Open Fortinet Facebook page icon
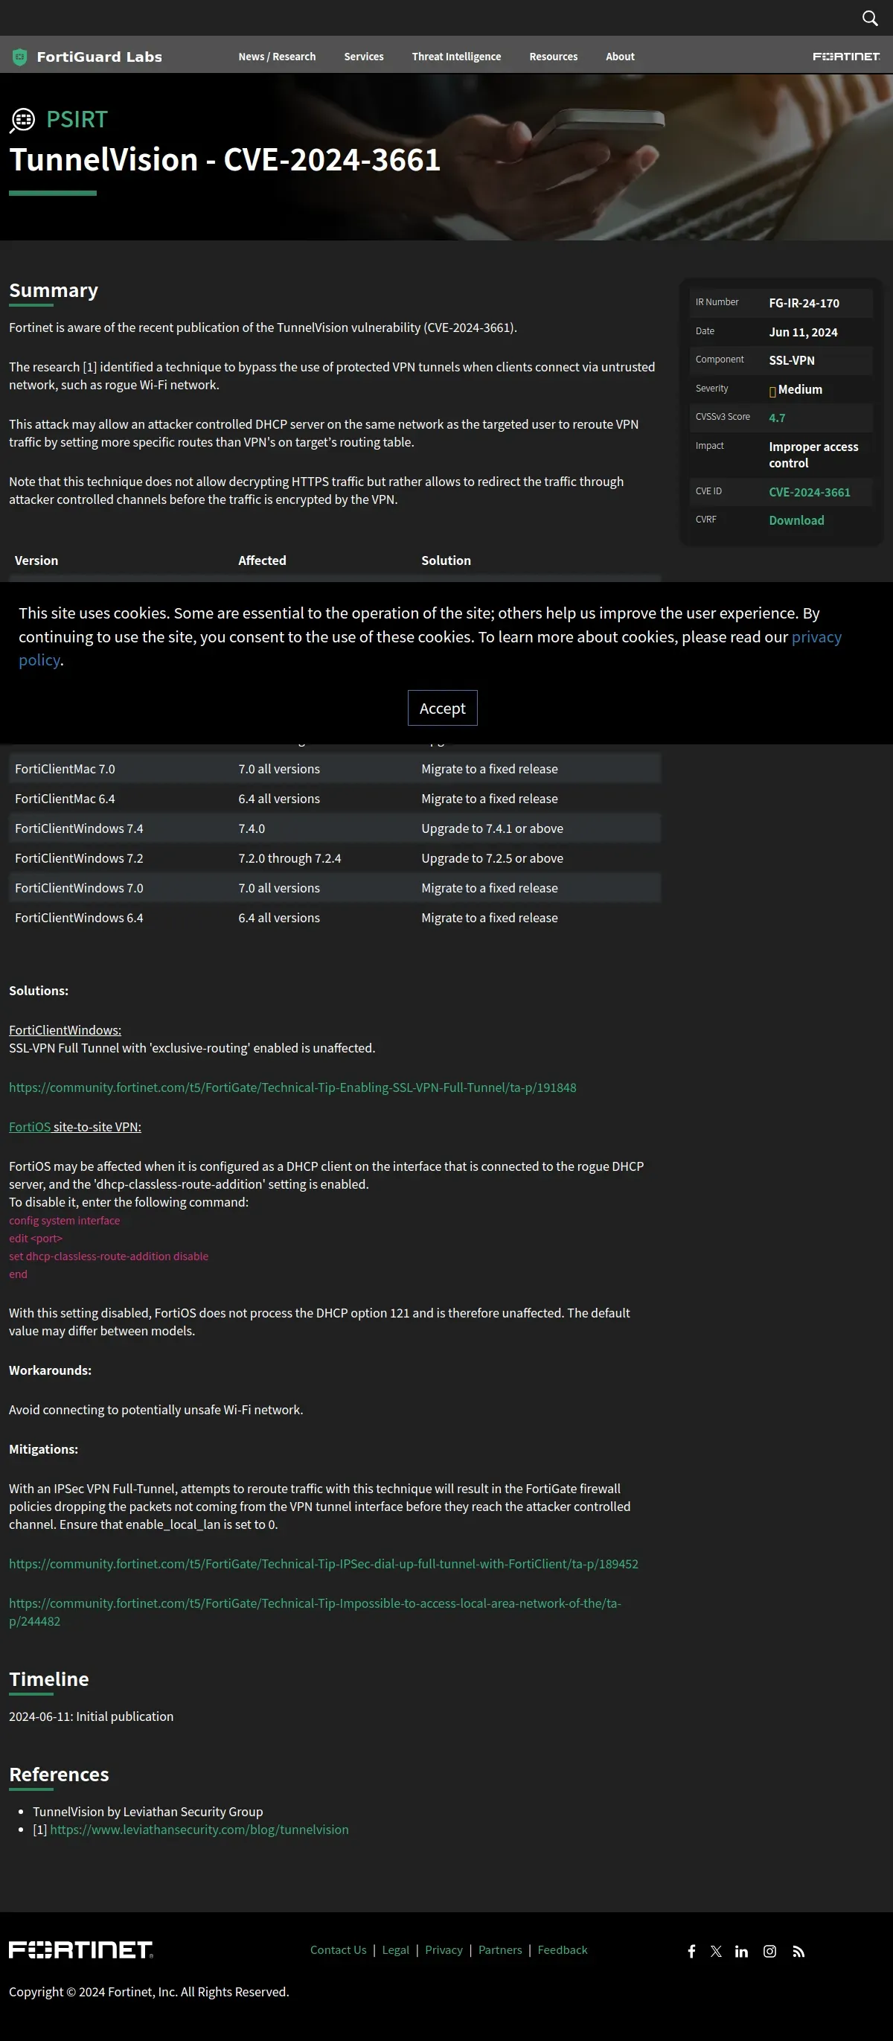This screenshot has height=2041, width=893. coord(691,1951)
